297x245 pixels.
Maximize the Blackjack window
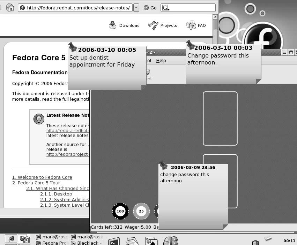point(291,53)
